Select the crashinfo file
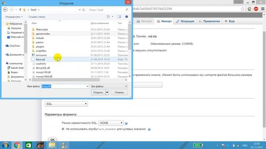The width and height of the screenshot is (266, 149). click(41, 64)
